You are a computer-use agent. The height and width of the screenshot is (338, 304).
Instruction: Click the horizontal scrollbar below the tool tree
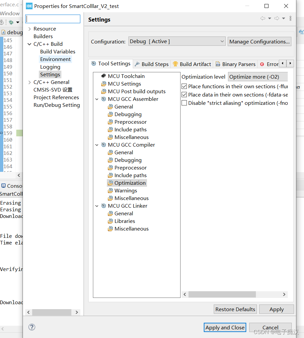(222, 294)
